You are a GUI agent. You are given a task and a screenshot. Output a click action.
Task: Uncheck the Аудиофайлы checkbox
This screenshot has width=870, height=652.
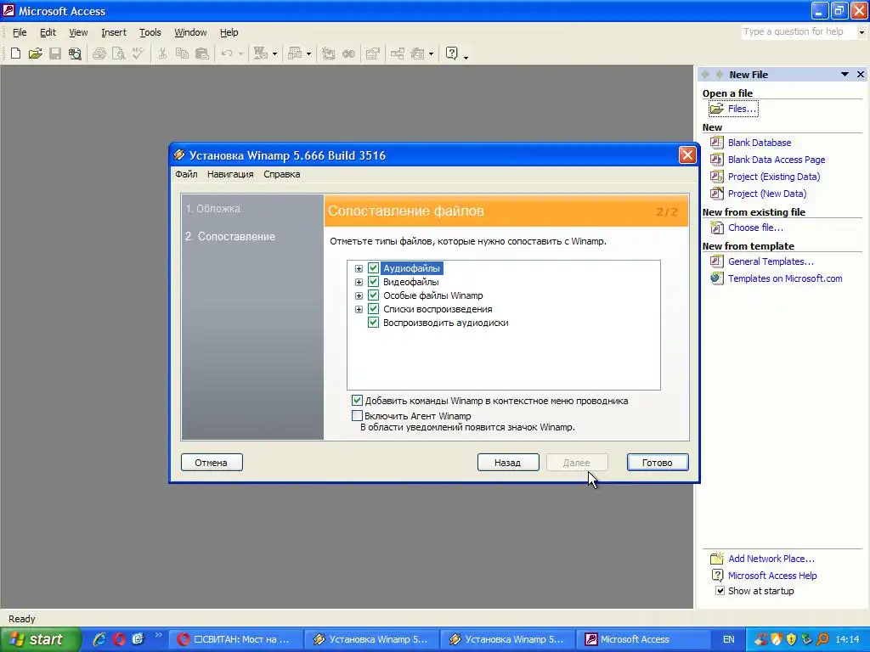click(374, 268)
